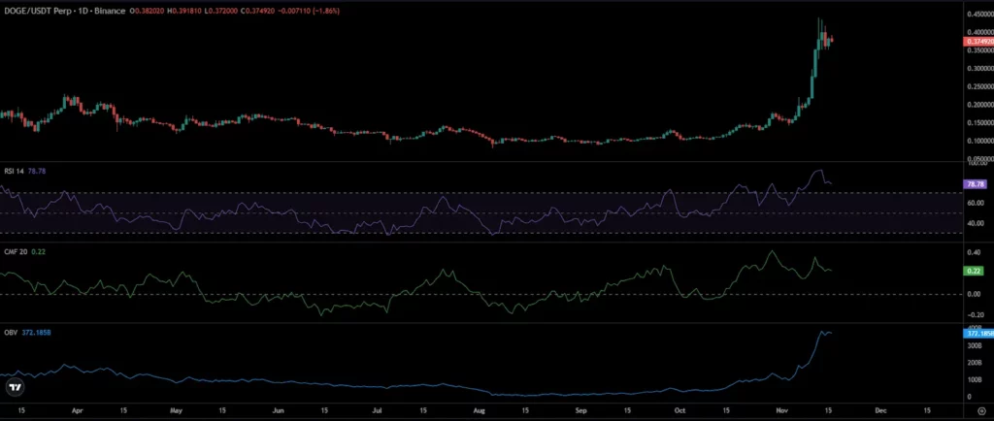Click the green 0.22 CMF value tag
Screen dimensions: 994x421
[x=973, y=271]
